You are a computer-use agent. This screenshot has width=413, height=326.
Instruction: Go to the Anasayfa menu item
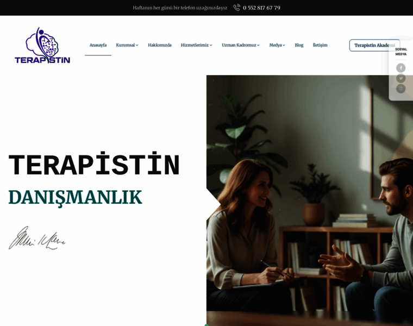point(98,45)
